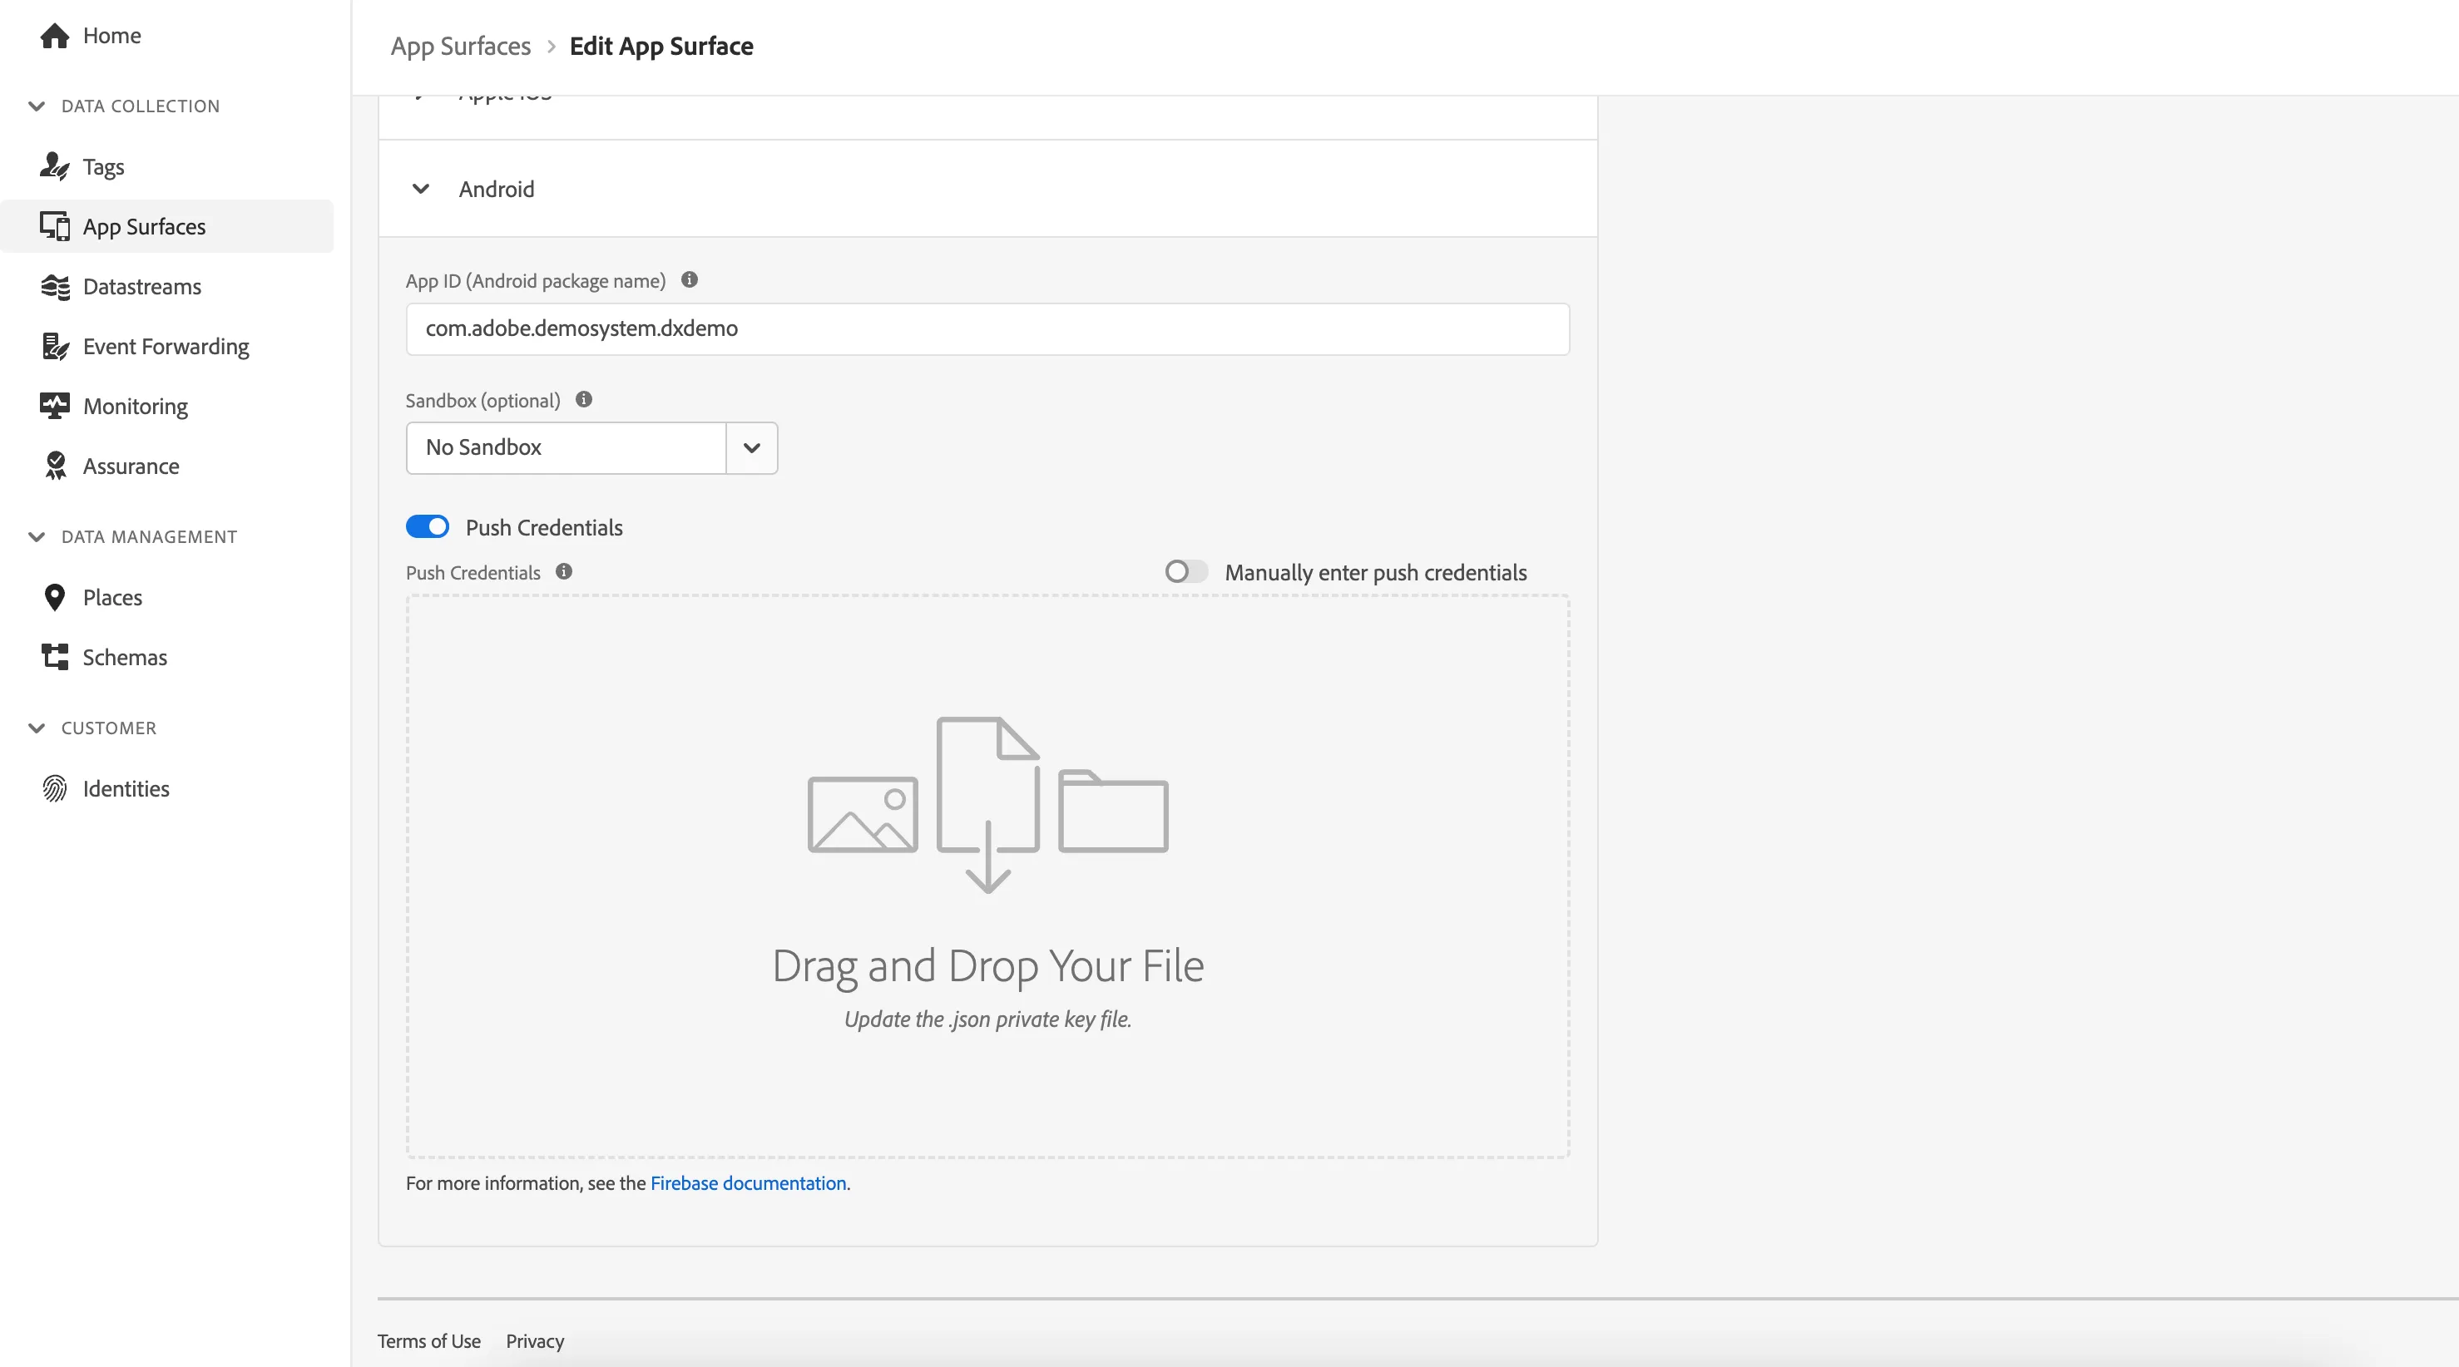The width and height of the screenshot is (2459, 1367).
Task: Click the App Surfaces breadcrumb link
Action: pyautogui.click(x=460, y=46)
